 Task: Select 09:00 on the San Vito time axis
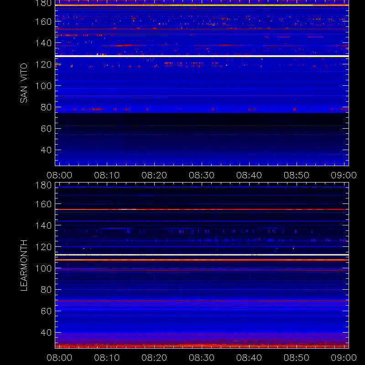click(344, 175)
